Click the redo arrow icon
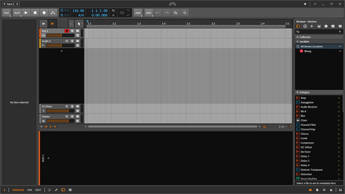This screenshot has height=194, width=345. click(167, 13)
